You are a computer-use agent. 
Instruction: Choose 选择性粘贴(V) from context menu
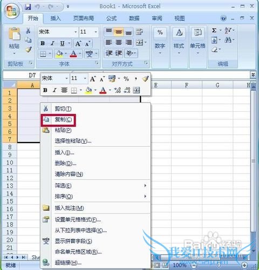pyautogui.click(x=96, y=141)
